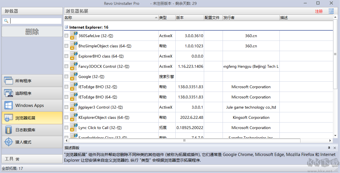Check the checkbox for 360SafeLive (32-位)
This screenshot has width=340, height=173.
(x=66, y=36)
